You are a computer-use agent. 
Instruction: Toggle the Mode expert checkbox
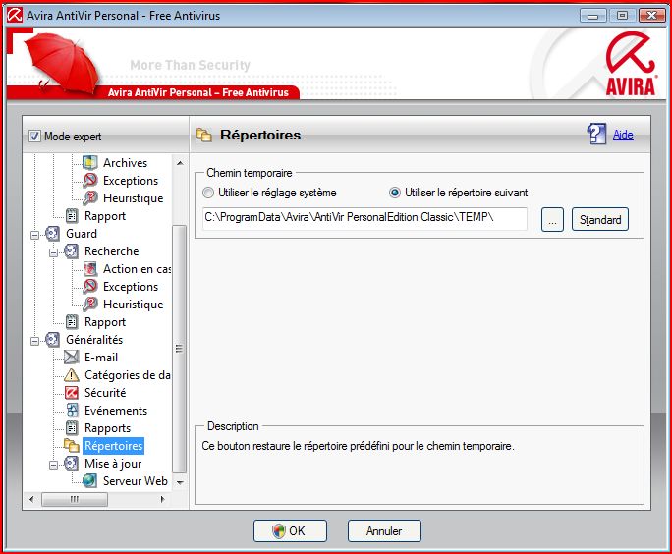[34, 137]
